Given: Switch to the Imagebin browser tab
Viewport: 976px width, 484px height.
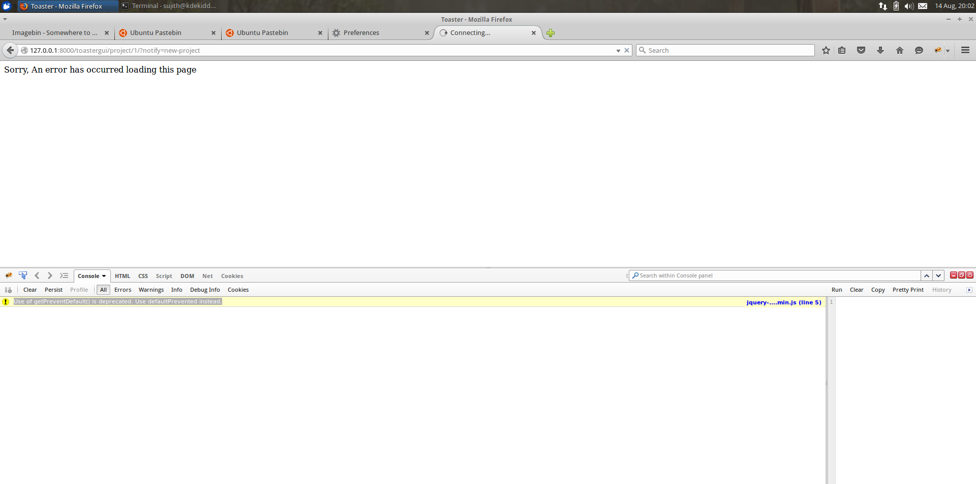Looking at the screenshot, I should (x=55, y=33).
